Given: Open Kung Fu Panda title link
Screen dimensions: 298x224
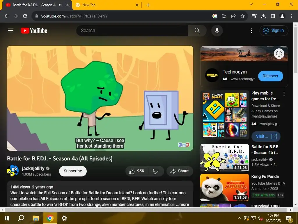Looking at the screenshot, I should pos(265,176).
